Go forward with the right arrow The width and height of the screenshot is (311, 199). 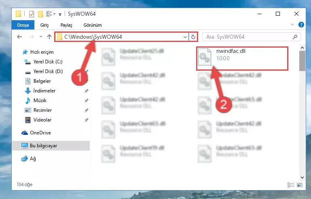pos(31,37)
